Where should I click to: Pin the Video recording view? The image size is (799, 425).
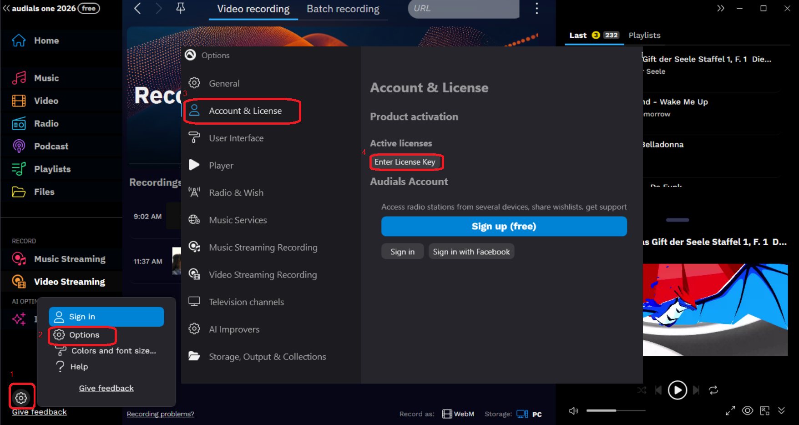click(x=181, y=8)
